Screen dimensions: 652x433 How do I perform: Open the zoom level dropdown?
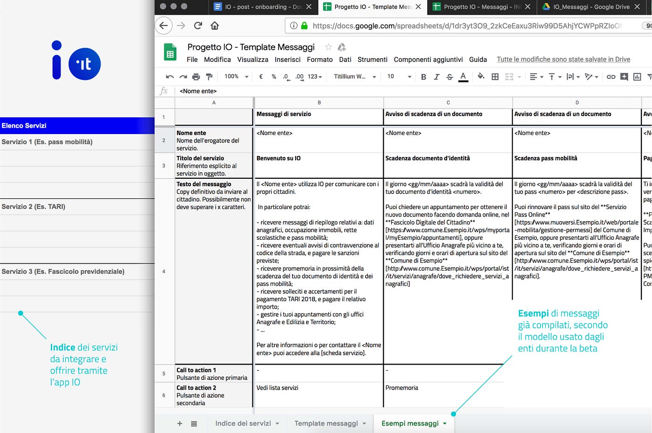(x=237, y=77)
